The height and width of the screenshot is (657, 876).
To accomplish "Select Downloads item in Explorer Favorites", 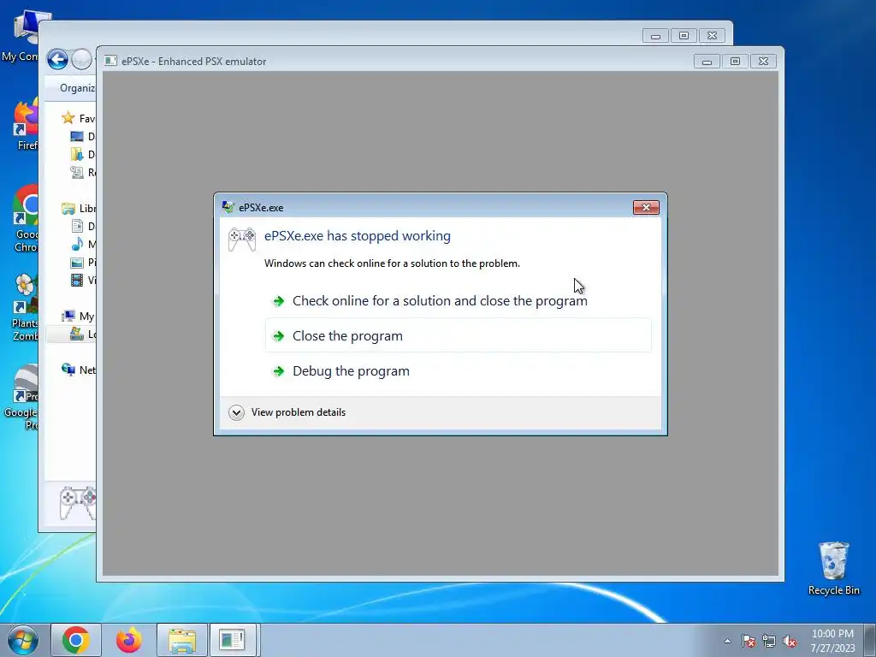I will [x=82, y=154].
